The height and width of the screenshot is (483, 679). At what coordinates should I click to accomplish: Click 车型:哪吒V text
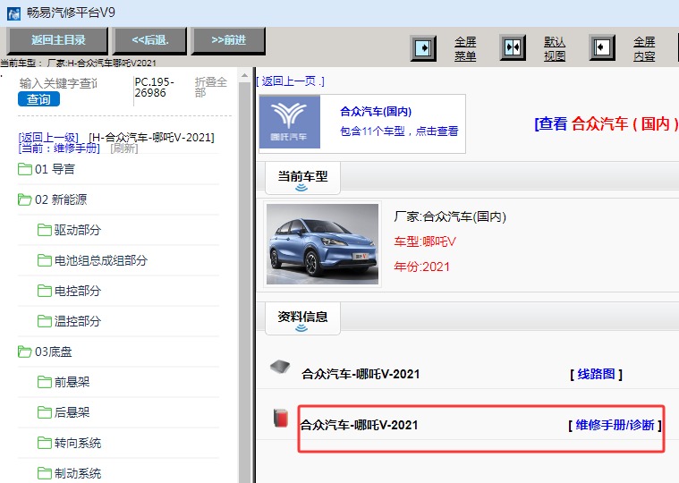pyautogui.click(x=425, y=241)
